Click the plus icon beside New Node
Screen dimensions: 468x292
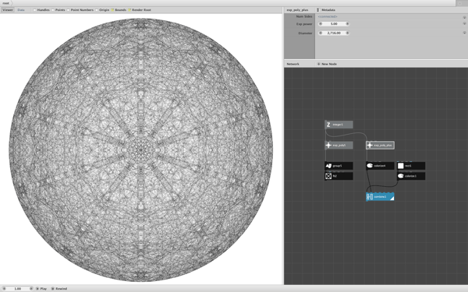pyautogui.click(x=318, y=64)
